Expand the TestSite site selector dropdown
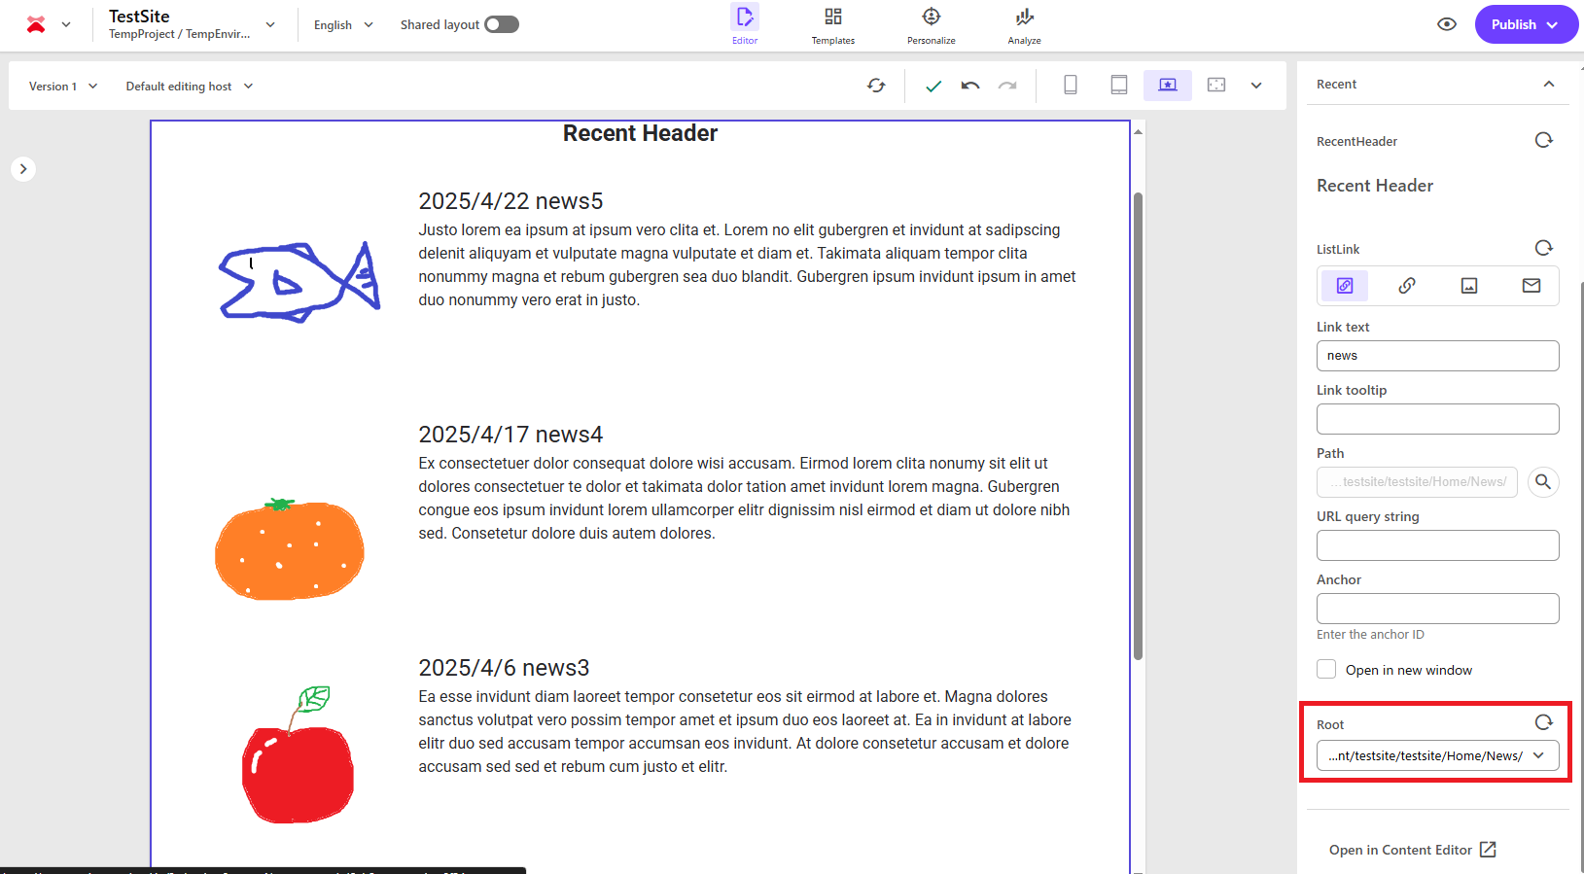This screenshot has width=1584, height=874. click(x=270, y=25)
